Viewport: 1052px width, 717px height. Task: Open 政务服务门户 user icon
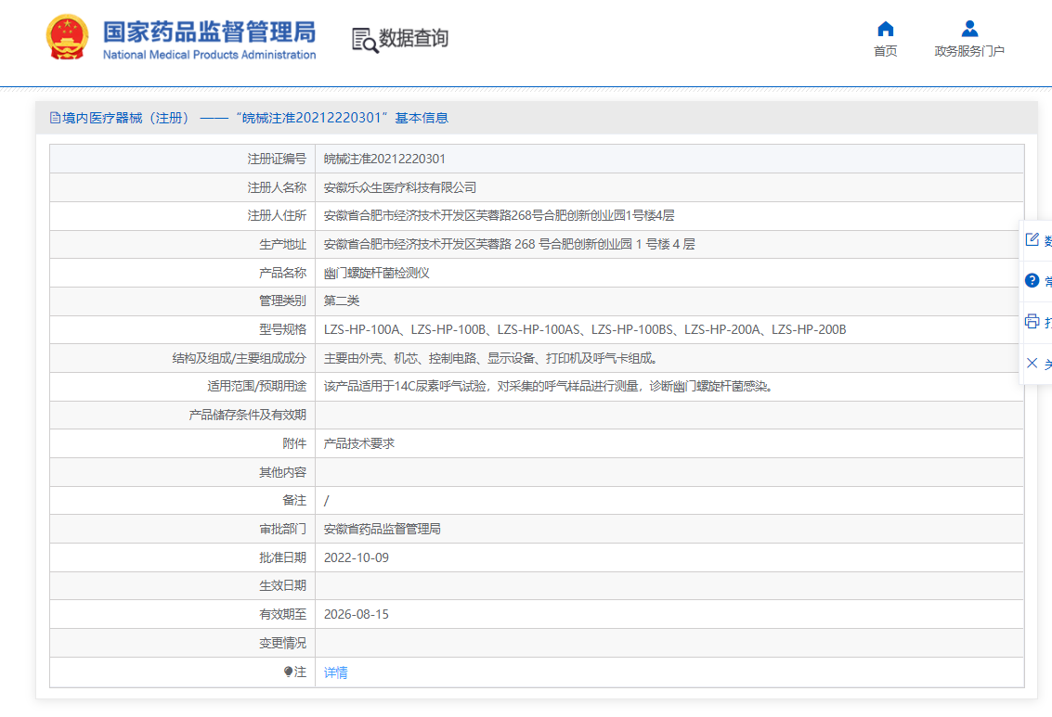(969, 29)
